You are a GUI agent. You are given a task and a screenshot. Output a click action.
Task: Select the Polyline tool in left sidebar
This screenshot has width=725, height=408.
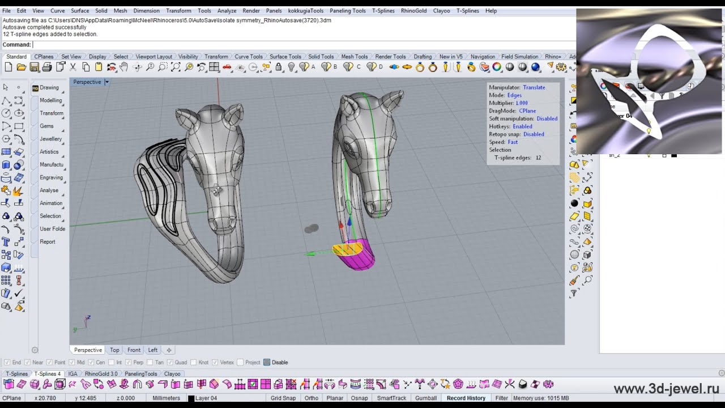6,100
